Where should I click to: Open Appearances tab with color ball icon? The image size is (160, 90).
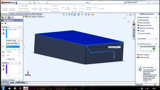(134, 35)
